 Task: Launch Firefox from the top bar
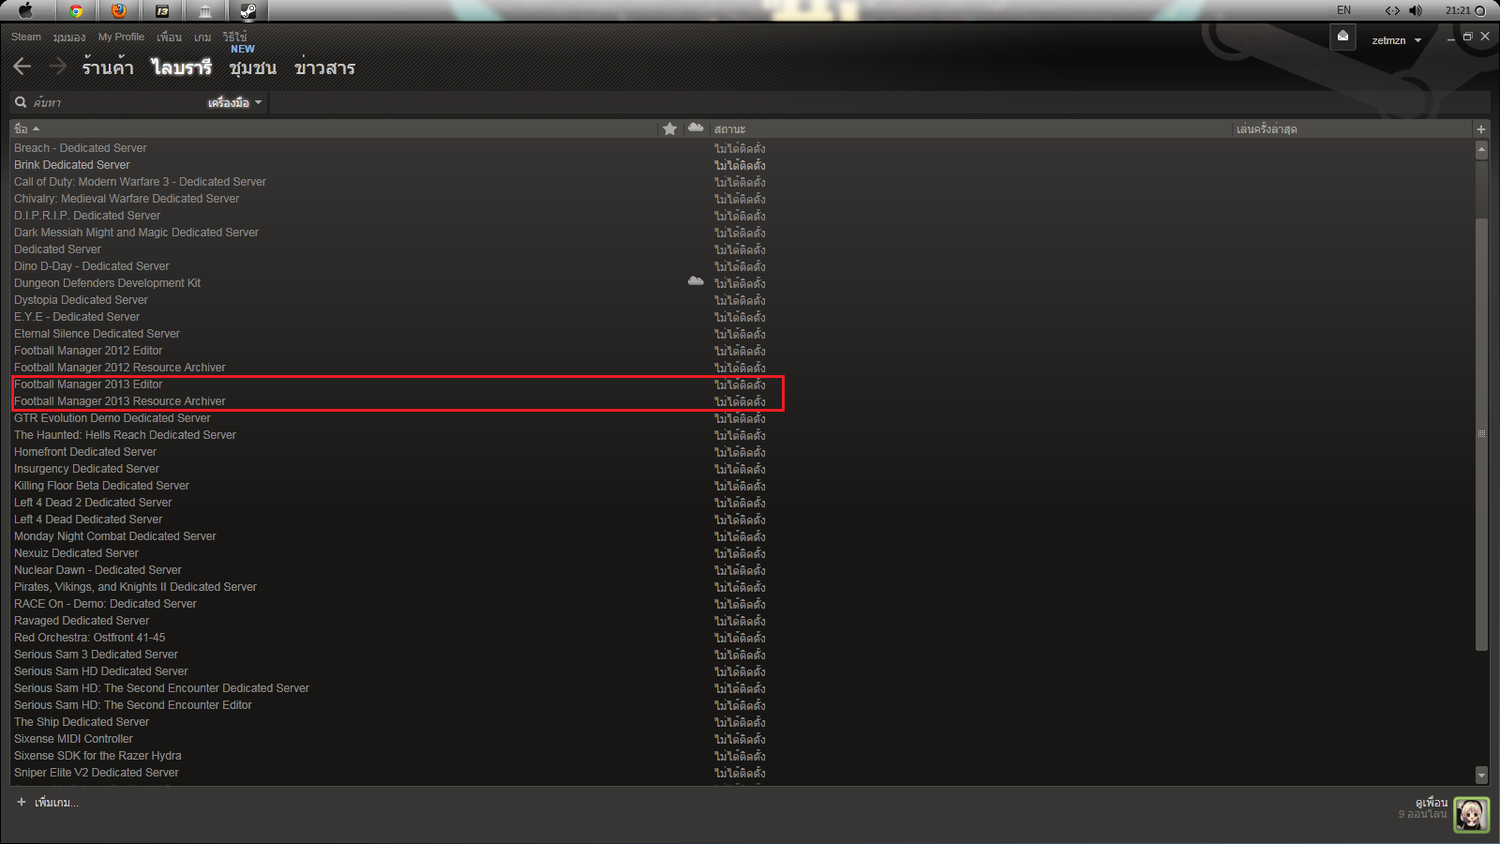[119, 11]
